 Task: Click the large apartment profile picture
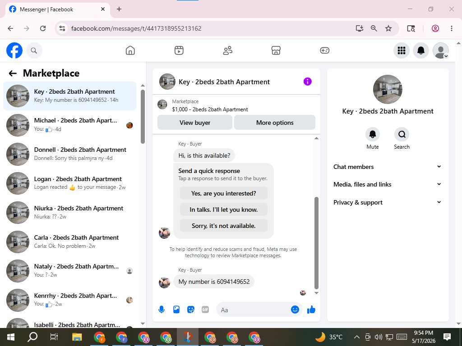click(388, 90)
